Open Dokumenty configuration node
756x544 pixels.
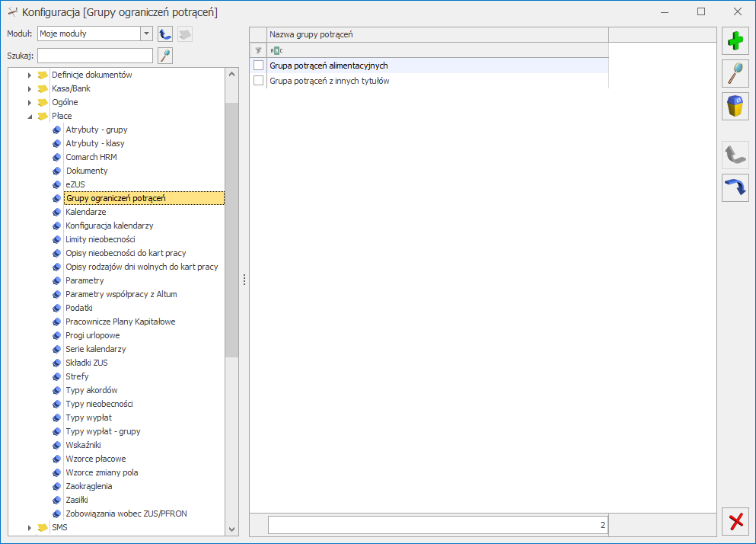tap(87, 171)
